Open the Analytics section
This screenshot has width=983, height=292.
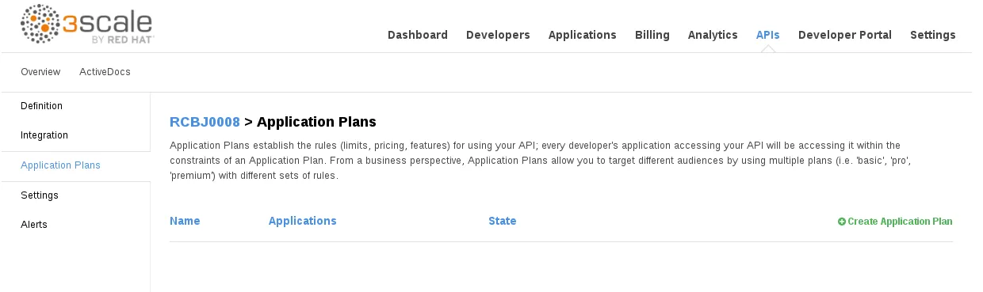pyautogui.click(x=713, y=35)
